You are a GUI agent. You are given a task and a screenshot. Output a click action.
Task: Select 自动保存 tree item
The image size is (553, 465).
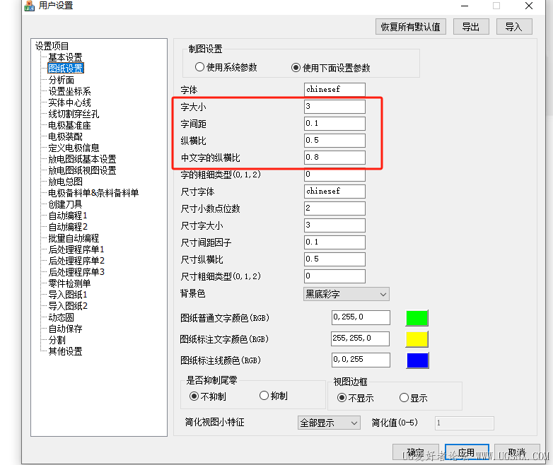point(65,329)
